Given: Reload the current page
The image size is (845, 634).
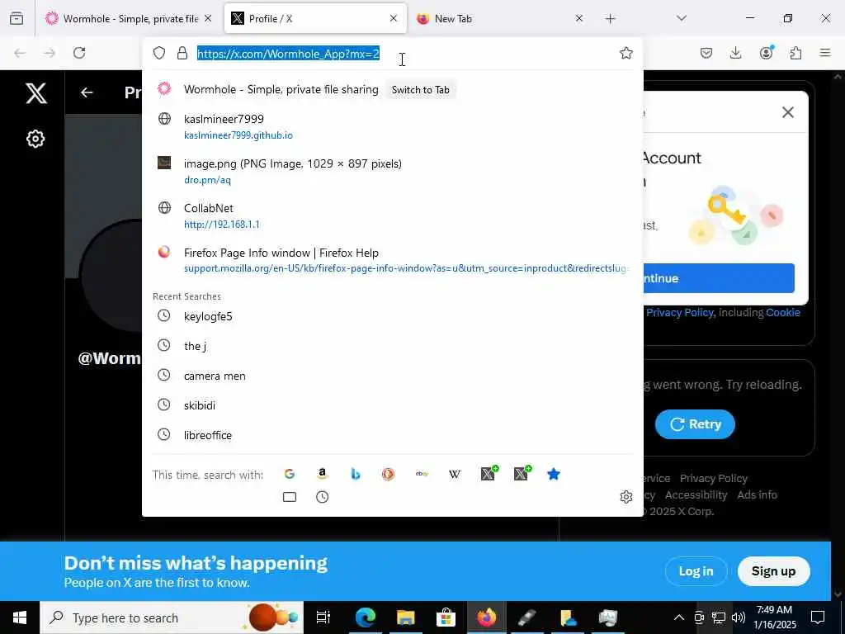Looking at the screenshot, I should click(x=79, y=53).
